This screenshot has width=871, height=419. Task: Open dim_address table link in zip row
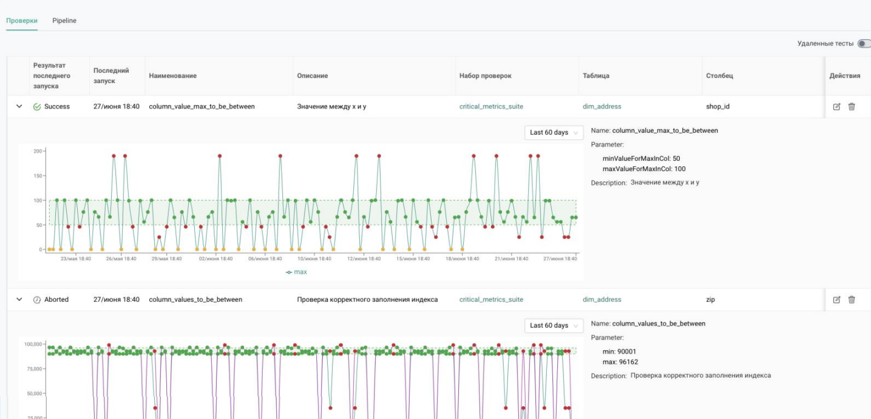602,300
